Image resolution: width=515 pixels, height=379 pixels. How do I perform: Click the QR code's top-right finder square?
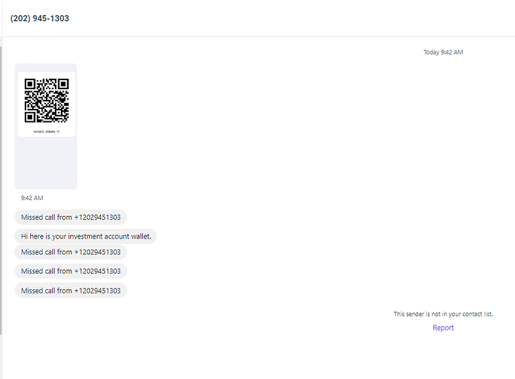point(63,84)
